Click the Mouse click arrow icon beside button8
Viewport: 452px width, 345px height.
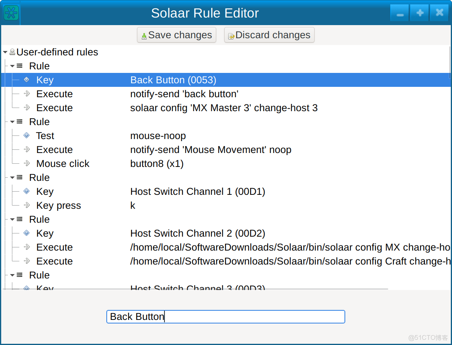click(26, 163)
